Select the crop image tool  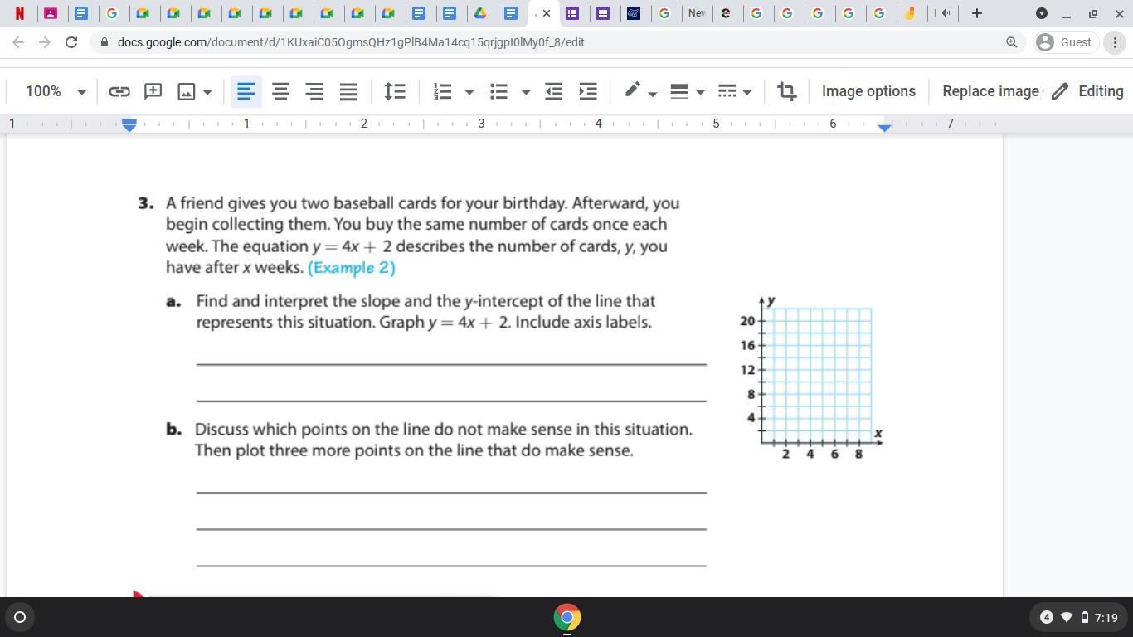pos(786,91)
